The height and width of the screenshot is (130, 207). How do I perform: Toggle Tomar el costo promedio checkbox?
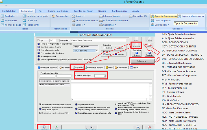[x=39, y=44]
